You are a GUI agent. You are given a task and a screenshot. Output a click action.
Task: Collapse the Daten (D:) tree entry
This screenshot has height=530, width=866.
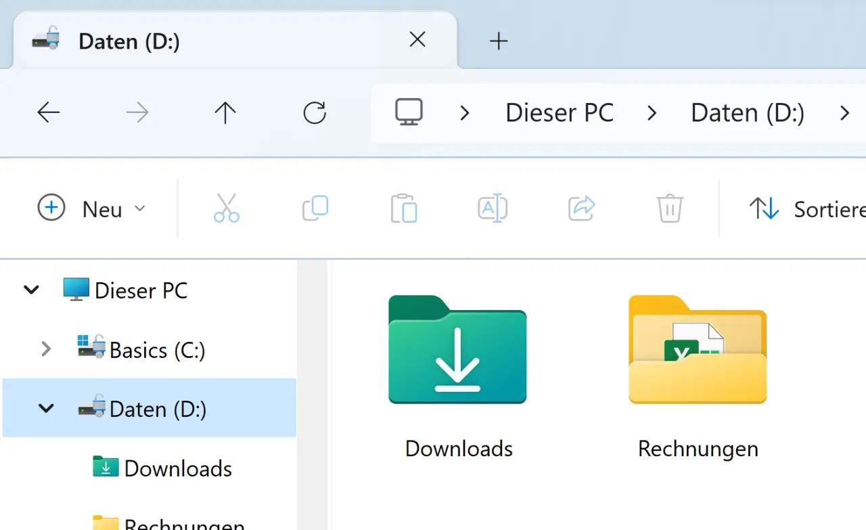pos(45,408)
